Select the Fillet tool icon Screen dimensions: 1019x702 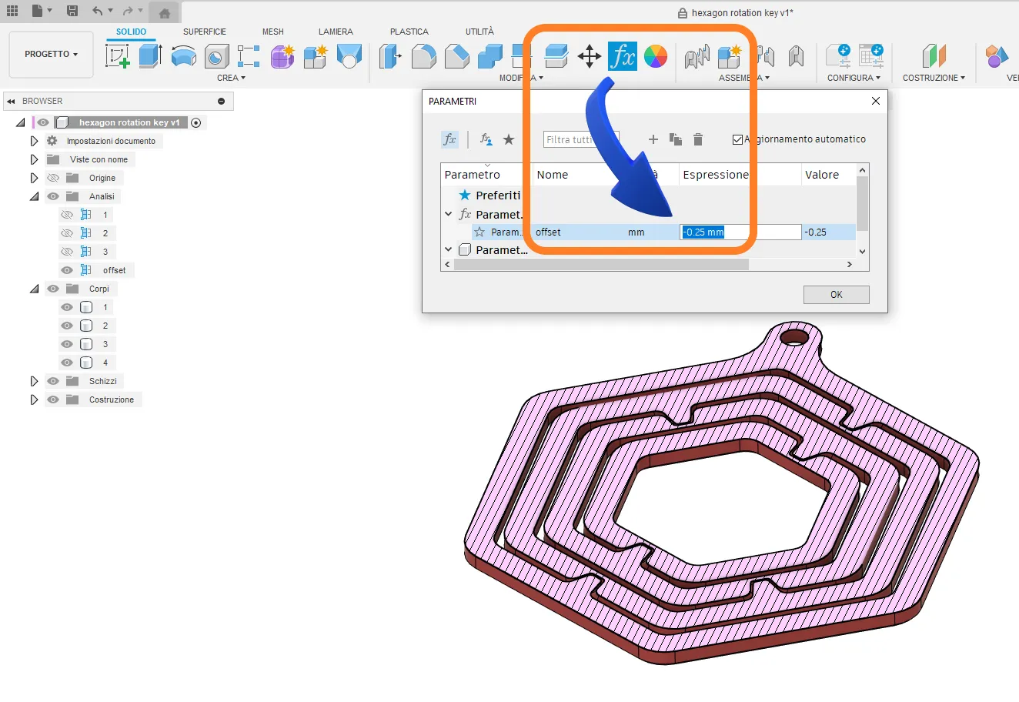click(x=423, y=55)
